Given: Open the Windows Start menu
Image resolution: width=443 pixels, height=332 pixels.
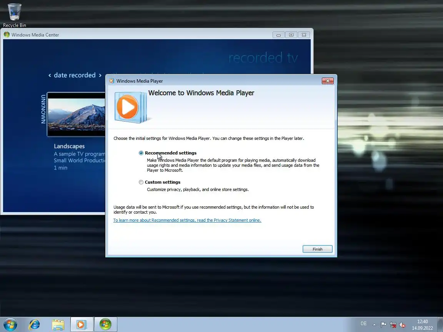Looking at the screenshot, I should [10, 324].
